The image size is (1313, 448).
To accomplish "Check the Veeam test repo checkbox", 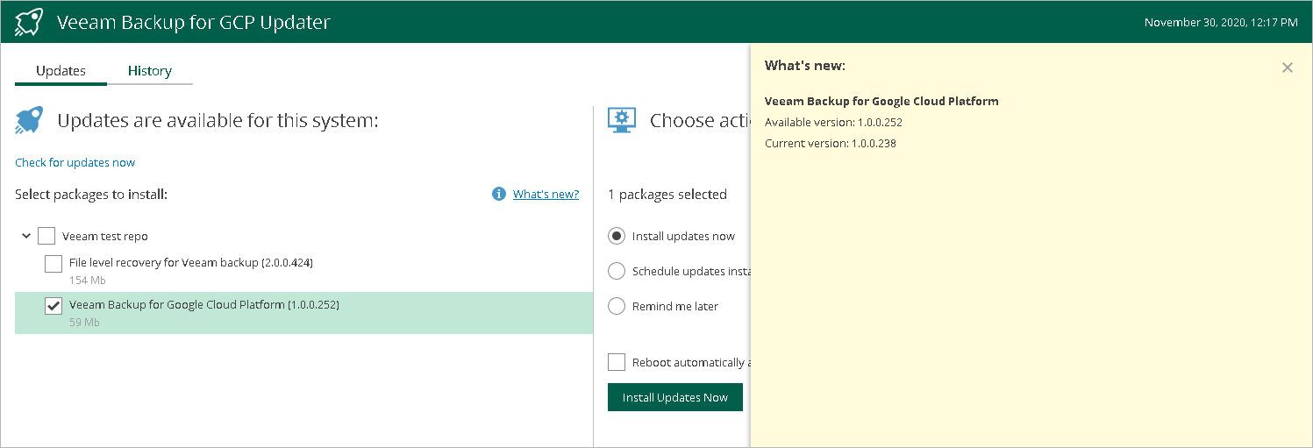I will [x=46, y=236].
